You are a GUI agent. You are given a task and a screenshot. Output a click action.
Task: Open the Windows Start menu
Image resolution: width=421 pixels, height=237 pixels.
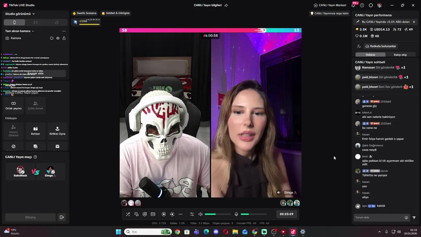(x=118, y=232)
